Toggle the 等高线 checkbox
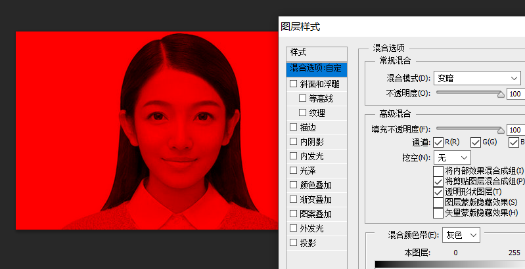This screenshot has width=525, height=269. [x=303, y=98]
